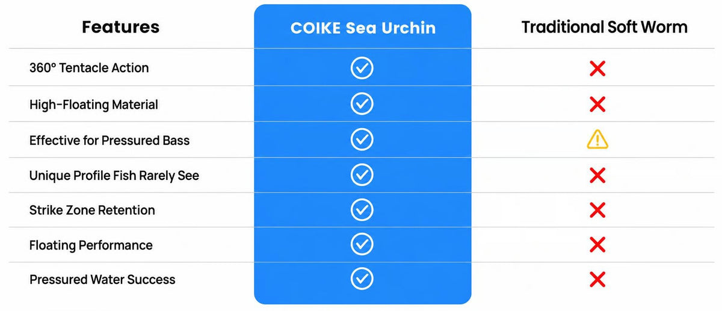Click the red X for Unique Profile row

point(597,176)
